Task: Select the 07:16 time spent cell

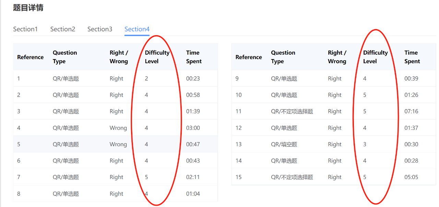Action: [x=411, y=111]
